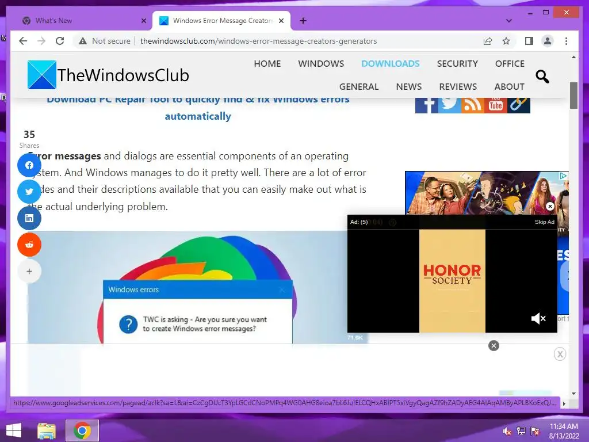Open the Twitter follow icon in header

point(449,104)
